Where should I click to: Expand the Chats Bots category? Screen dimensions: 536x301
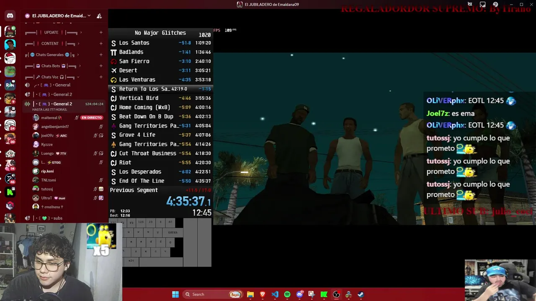click(x=52, y=66)
